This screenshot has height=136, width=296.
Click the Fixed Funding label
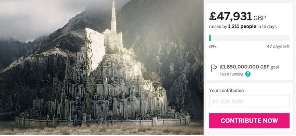pos(231,74)
